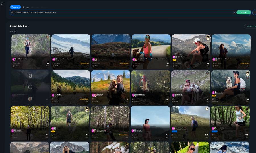
Task: Click the Instagram logo on the dimmed card
Action: 30,87
